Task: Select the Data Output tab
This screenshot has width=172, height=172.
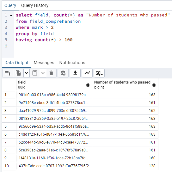Action: (16, 63)
